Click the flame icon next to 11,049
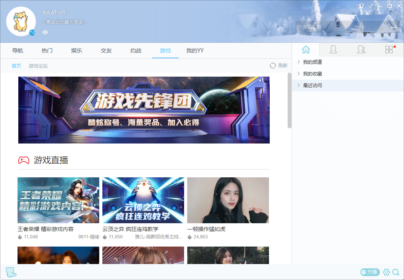The width and height of the screenshot is (404, 280). pyautogui.click(x=20, y=237)
